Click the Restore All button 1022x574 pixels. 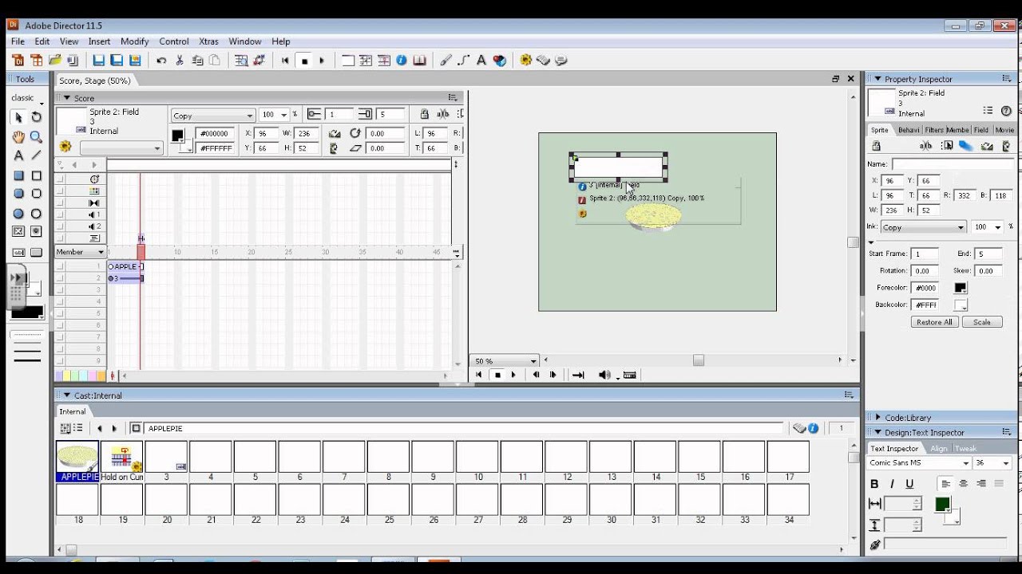[x=934, y=322]
